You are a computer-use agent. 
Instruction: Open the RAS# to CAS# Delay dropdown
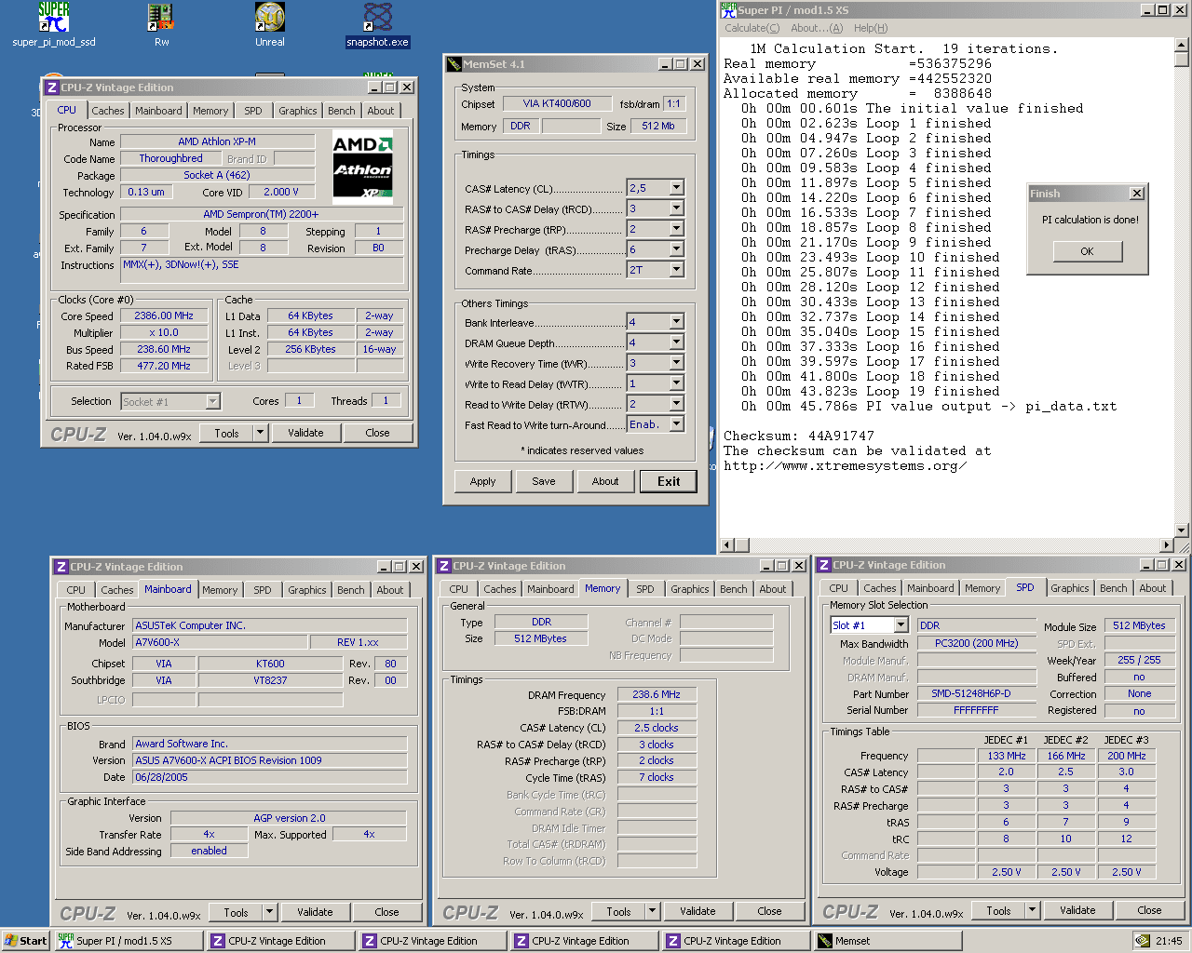(677, 208)
